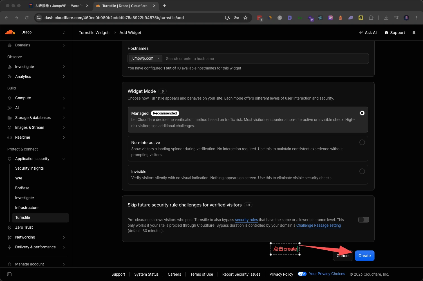
Task: Open the media controls icon in Chrome toolbar
Action: (x=396, y=18)
